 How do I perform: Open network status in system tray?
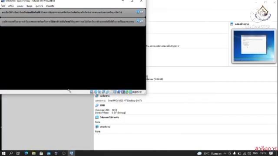tap(245, 153)
